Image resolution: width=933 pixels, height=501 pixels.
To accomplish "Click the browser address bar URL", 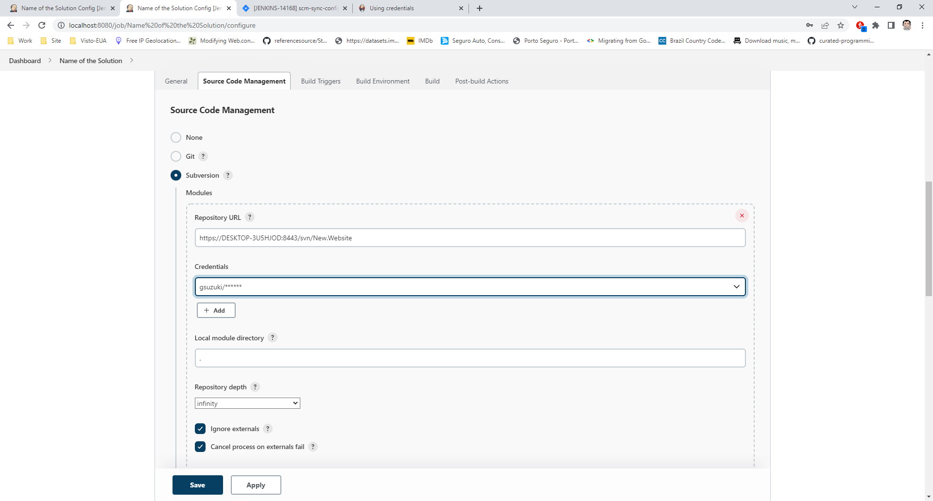I will click(x=162, y=25).
